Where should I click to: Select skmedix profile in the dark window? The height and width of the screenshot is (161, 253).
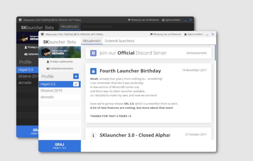(x=27, y=83)
